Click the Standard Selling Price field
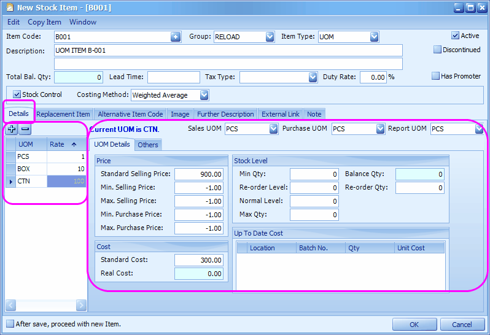 click(x=199, y=174)
